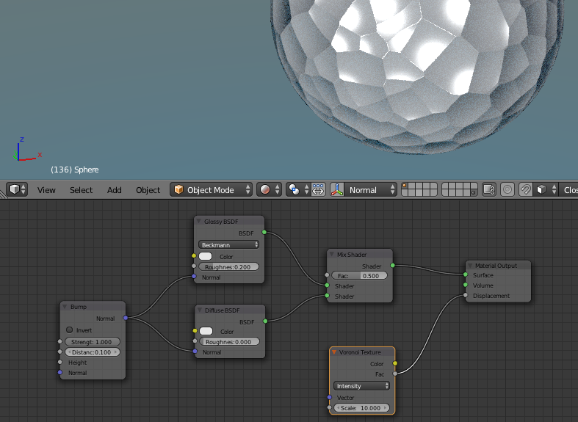
Task: Collapse the Mix Shader node
Action: (331, 255)
